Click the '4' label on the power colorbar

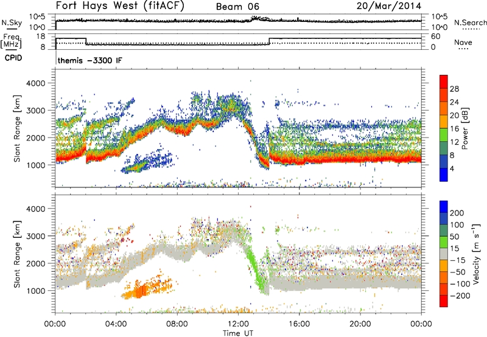click(452, 168)
